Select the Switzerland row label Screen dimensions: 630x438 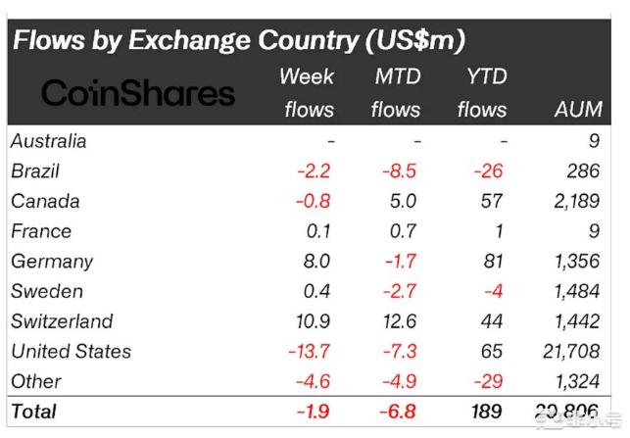(x=62, y=321)
